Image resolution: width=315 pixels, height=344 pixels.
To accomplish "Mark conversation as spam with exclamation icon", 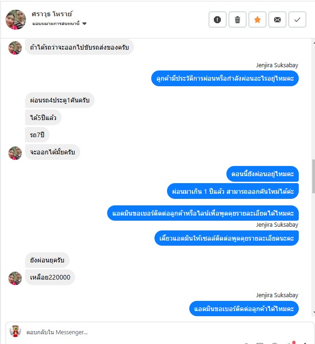I will (217, 19).
